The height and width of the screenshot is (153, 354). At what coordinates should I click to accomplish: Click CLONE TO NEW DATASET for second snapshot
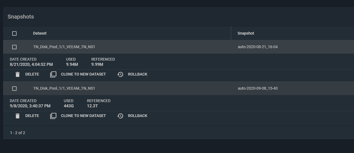pos(83,116)
